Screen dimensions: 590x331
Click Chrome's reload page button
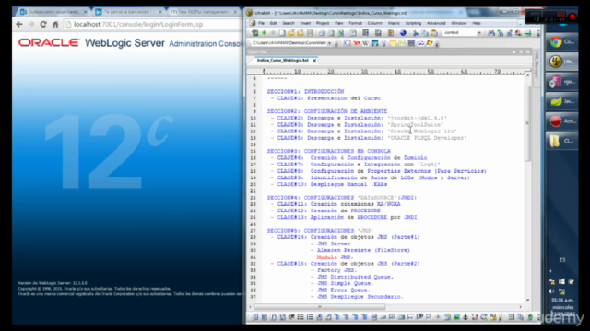(x=43, y=25)
